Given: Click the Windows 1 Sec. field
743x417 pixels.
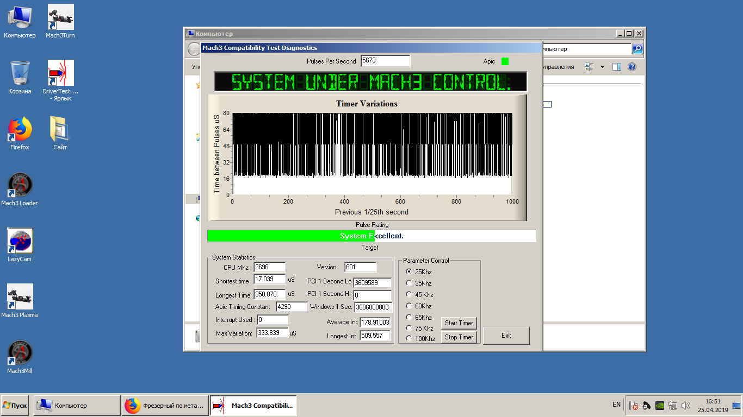Looking at the screenshot, I should coord(373,307).
